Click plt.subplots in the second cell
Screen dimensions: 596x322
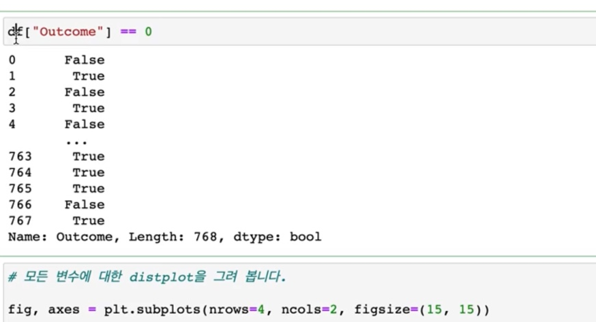153,310
